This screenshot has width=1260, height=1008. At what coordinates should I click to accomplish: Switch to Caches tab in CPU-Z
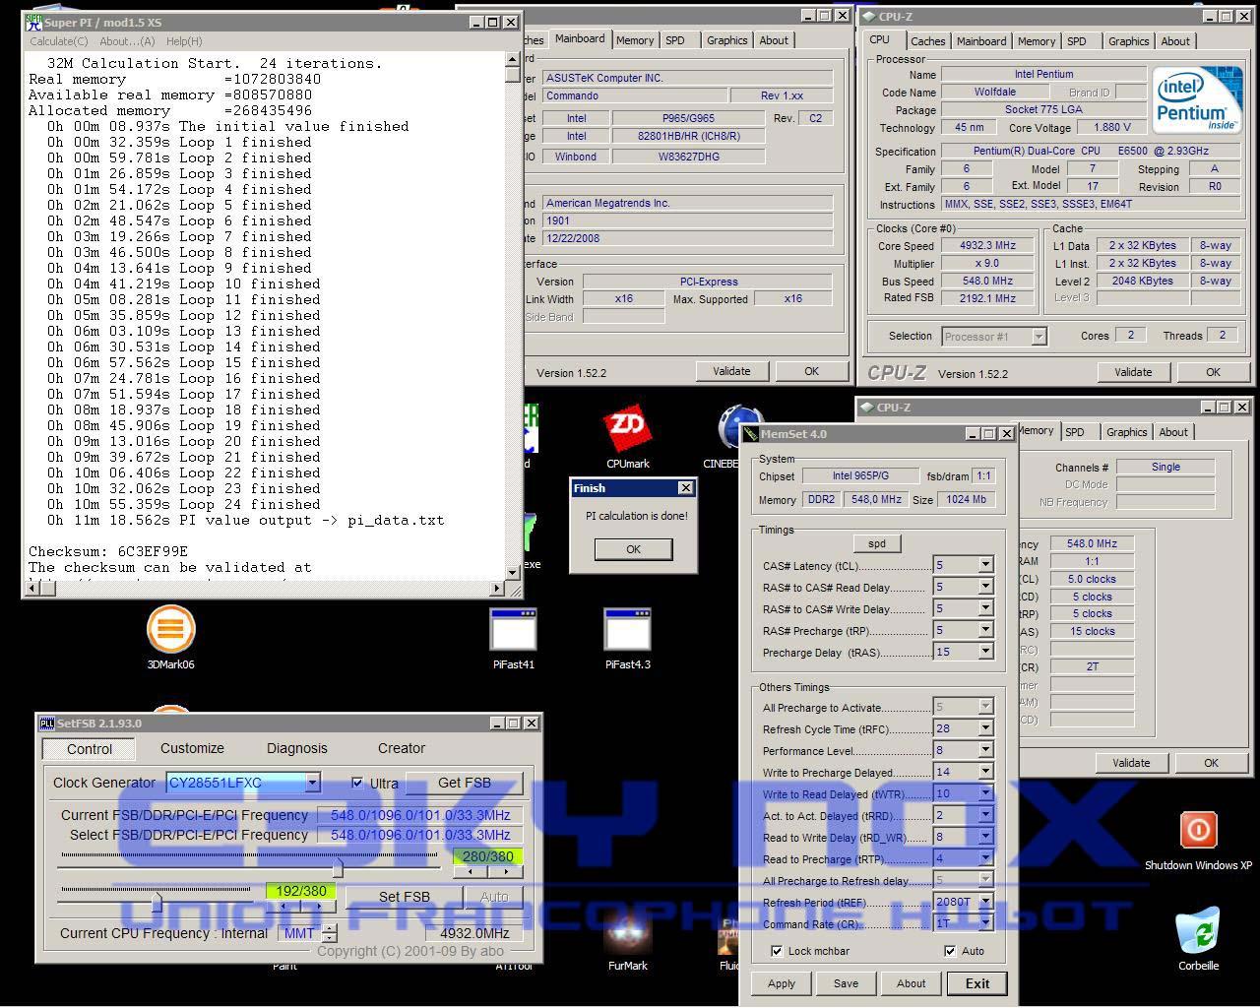[927, 41]
